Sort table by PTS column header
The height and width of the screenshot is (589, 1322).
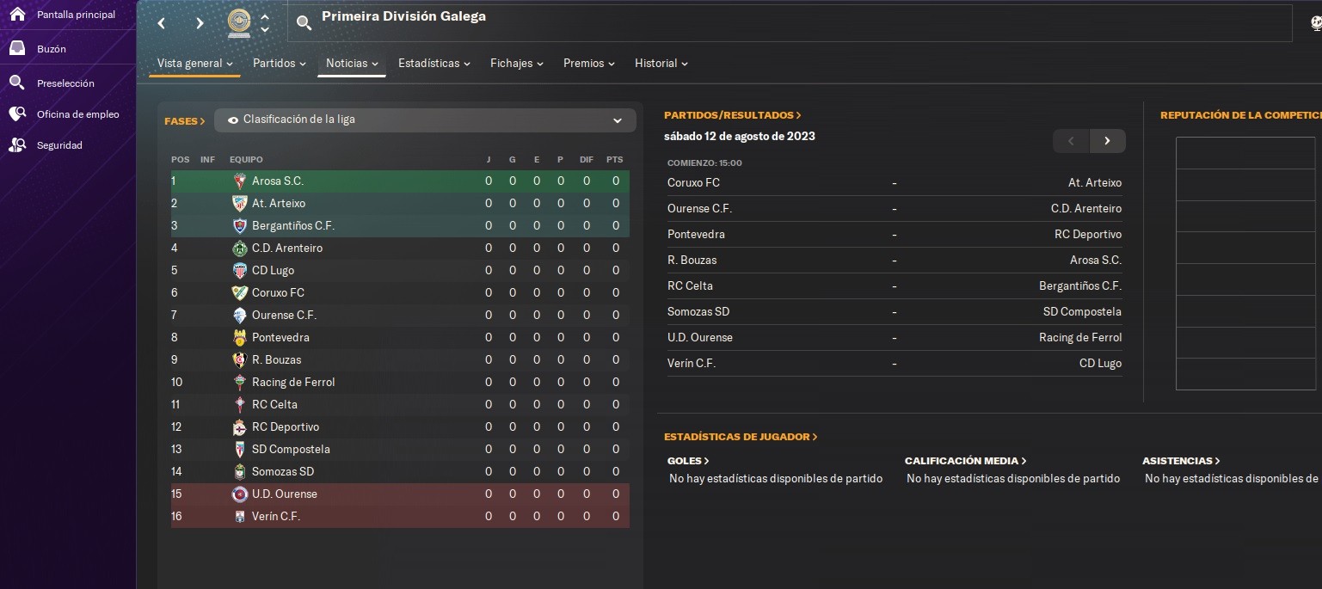click(614, 160)
